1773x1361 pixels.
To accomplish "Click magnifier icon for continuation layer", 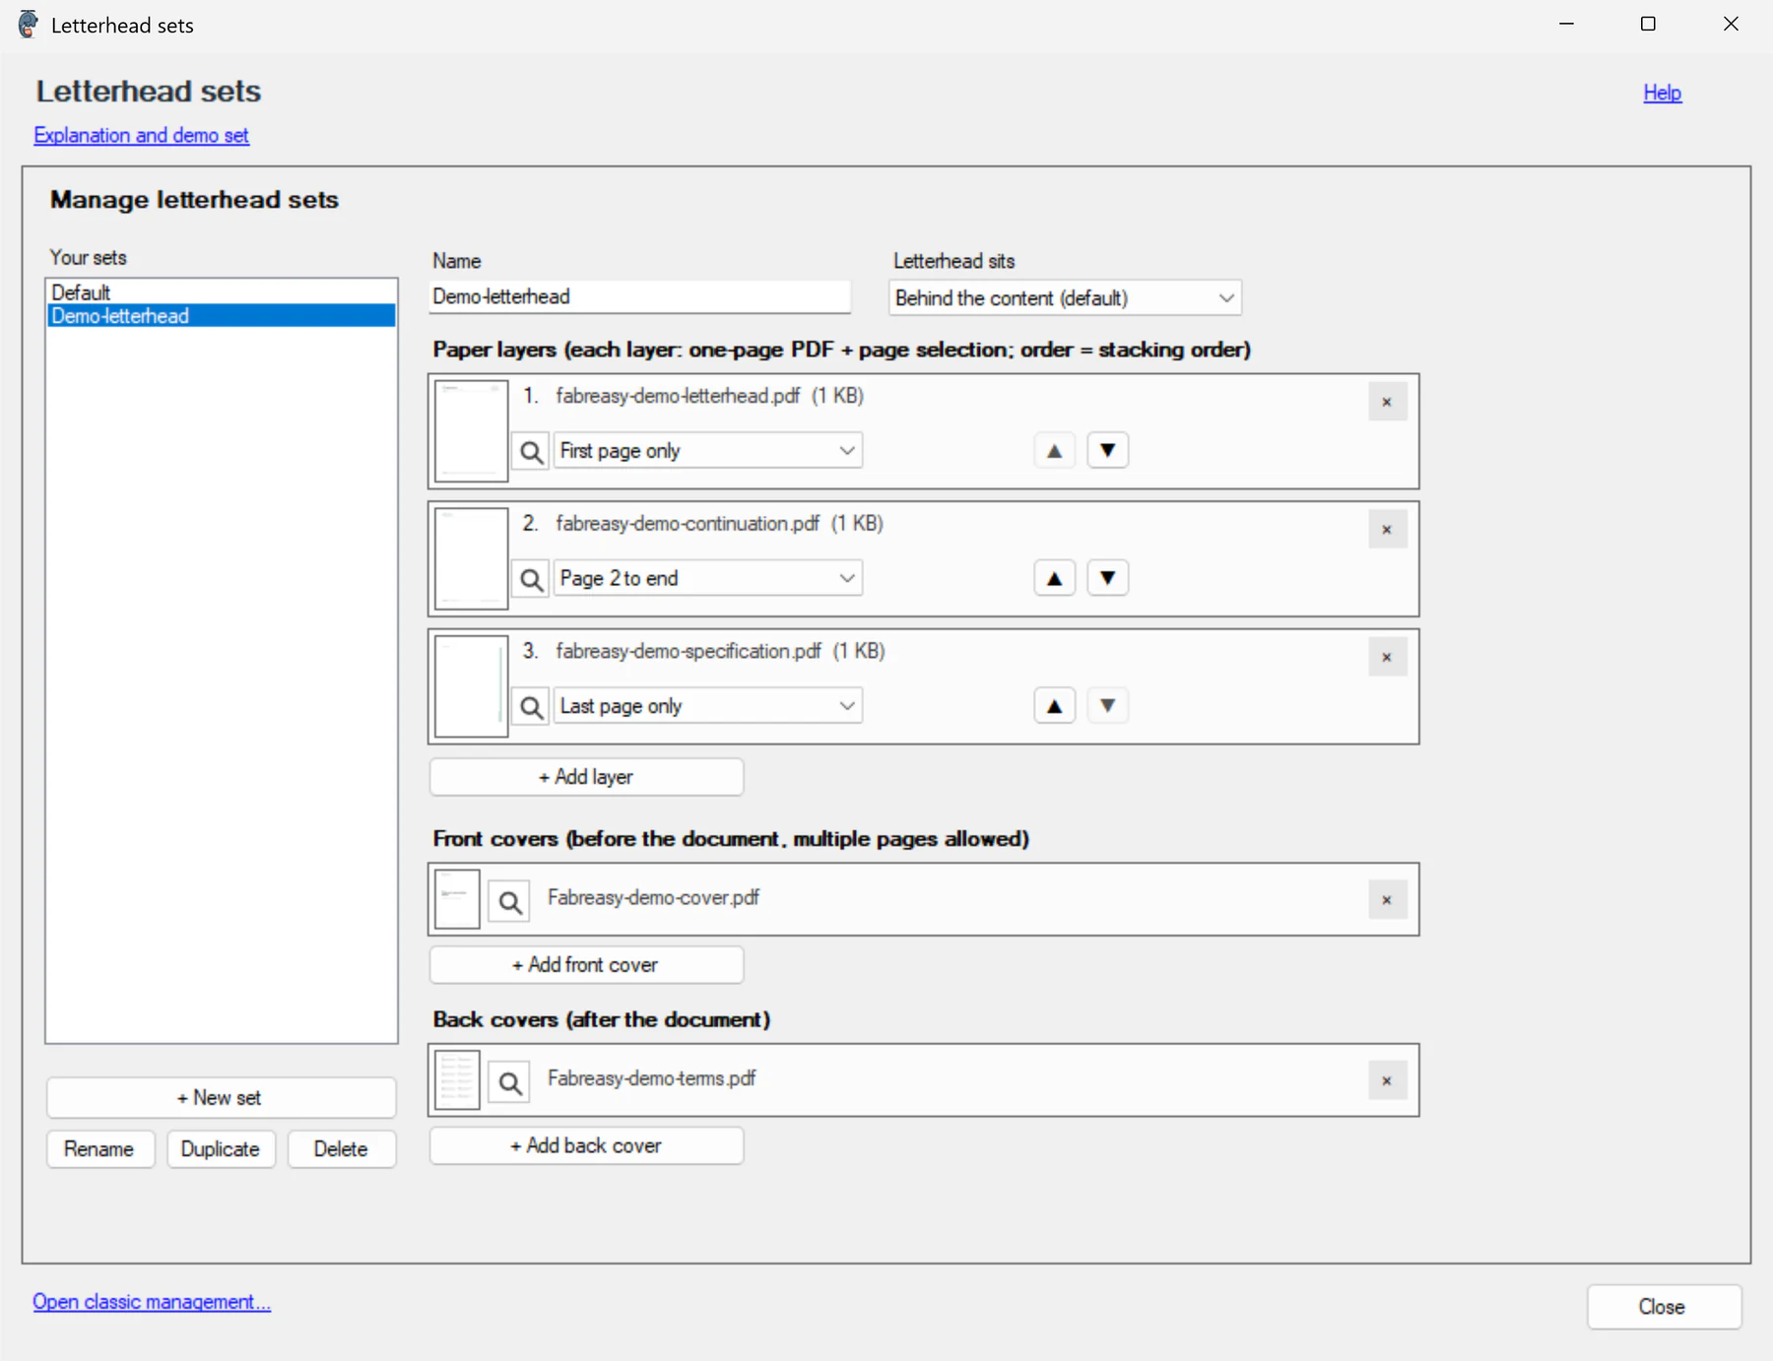I will coord(531,579).
